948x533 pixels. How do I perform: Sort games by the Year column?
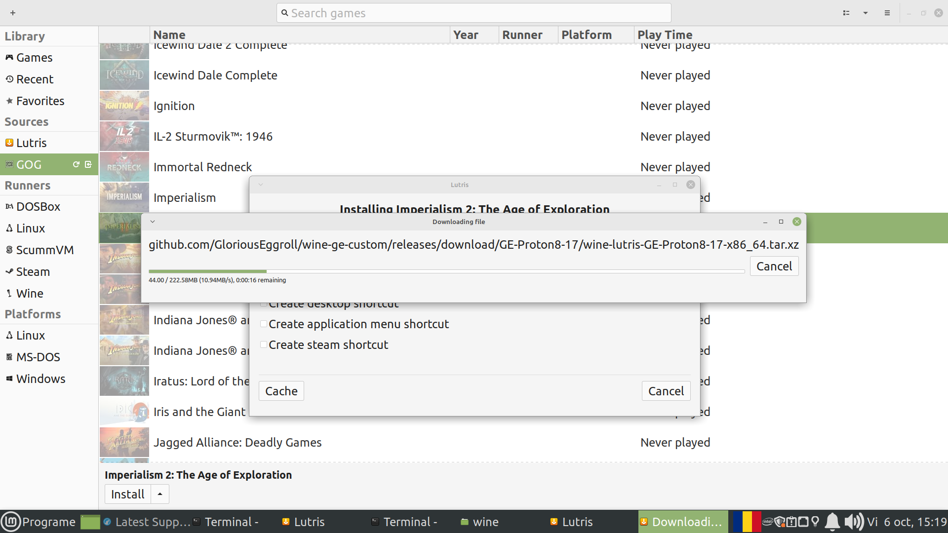tap(474, 35)
